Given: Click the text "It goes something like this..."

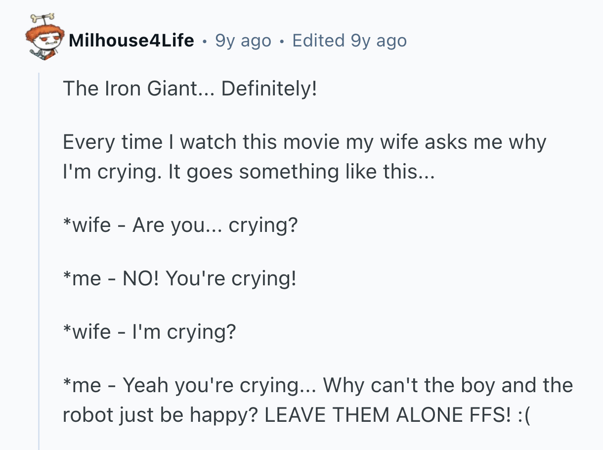Looking at the screenshot, I should point(301,172).
